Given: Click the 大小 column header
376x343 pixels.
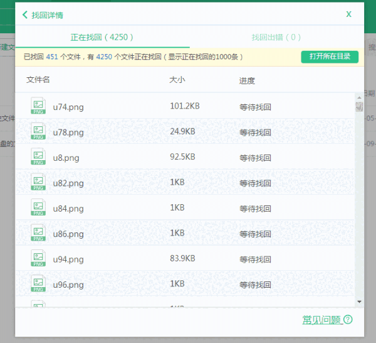Looking at the screenshot, I should (x=177, y=80).
